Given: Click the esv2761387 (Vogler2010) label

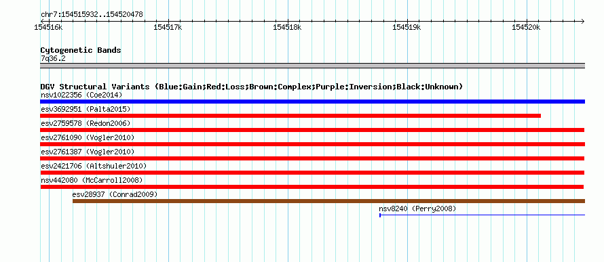Looking at the screenshot, I should click(88, 152).
